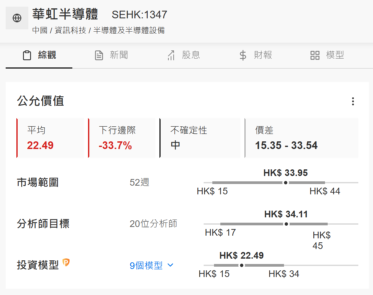Image resolution: width=373 pixels, height=295 pixels.
Task: Click the 中國 breadcrumb link
Action: [x=40, y=30]
